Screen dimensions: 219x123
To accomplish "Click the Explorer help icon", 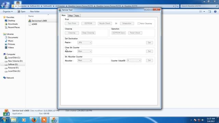I will pyautogui.click(x=215, y=12).
